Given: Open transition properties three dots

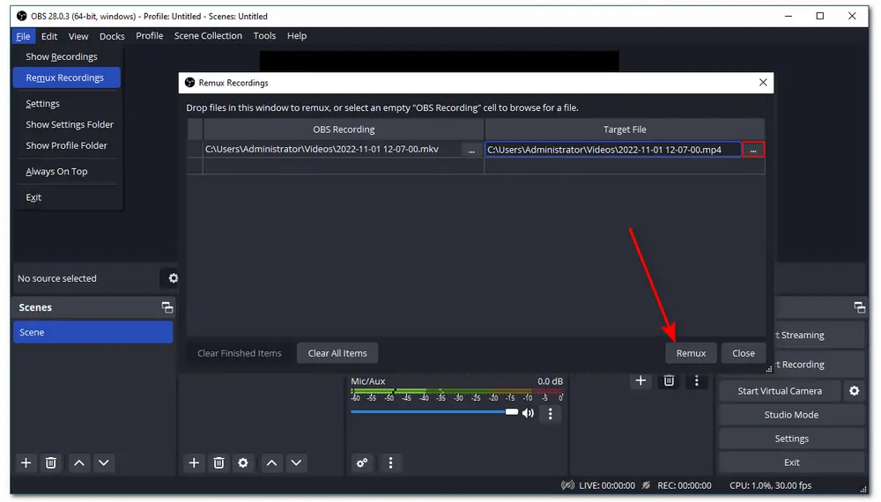Looking at the screenshot, I should [x=697, y=380].
